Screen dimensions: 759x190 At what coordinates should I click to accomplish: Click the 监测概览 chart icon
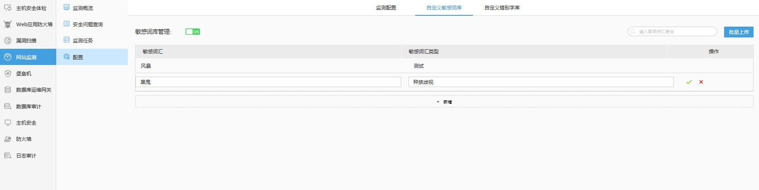tap(67, 7)
